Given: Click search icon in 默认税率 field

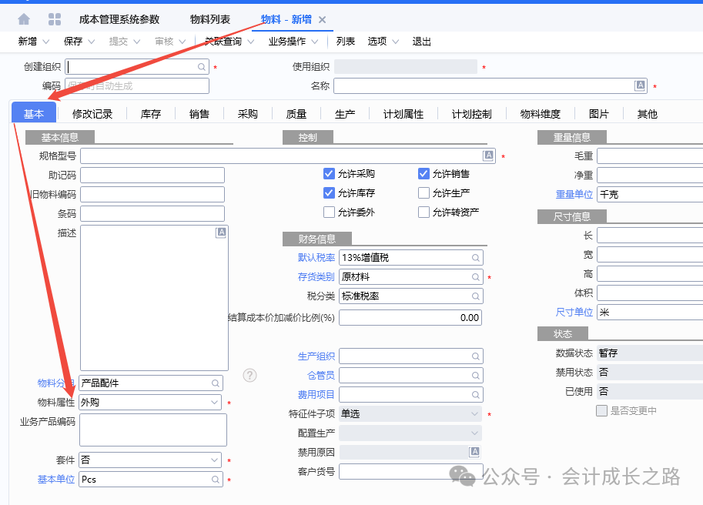Looking at the screenshot, I should click(476, 258).
